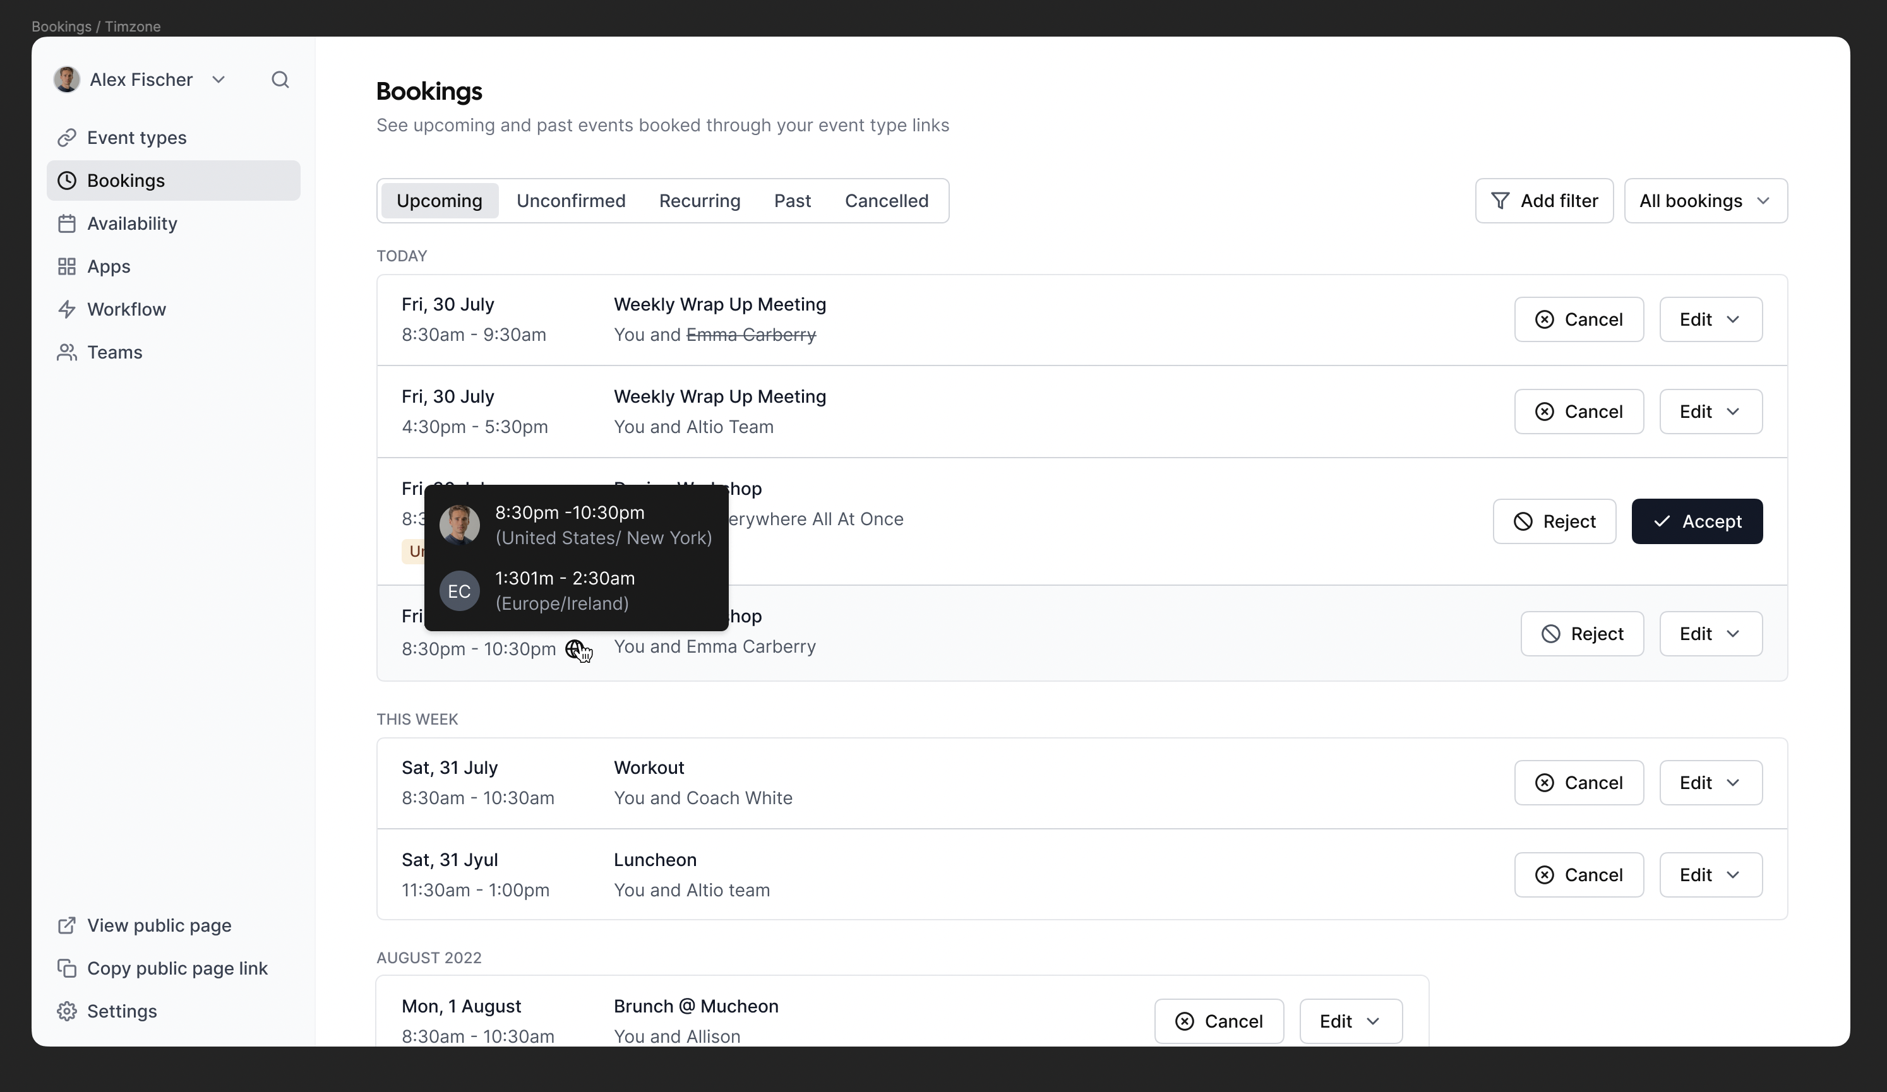Click the external link icon beside View public page
The height and width of the screenshot is (1092, 1887).
click(x=67, y=925)
